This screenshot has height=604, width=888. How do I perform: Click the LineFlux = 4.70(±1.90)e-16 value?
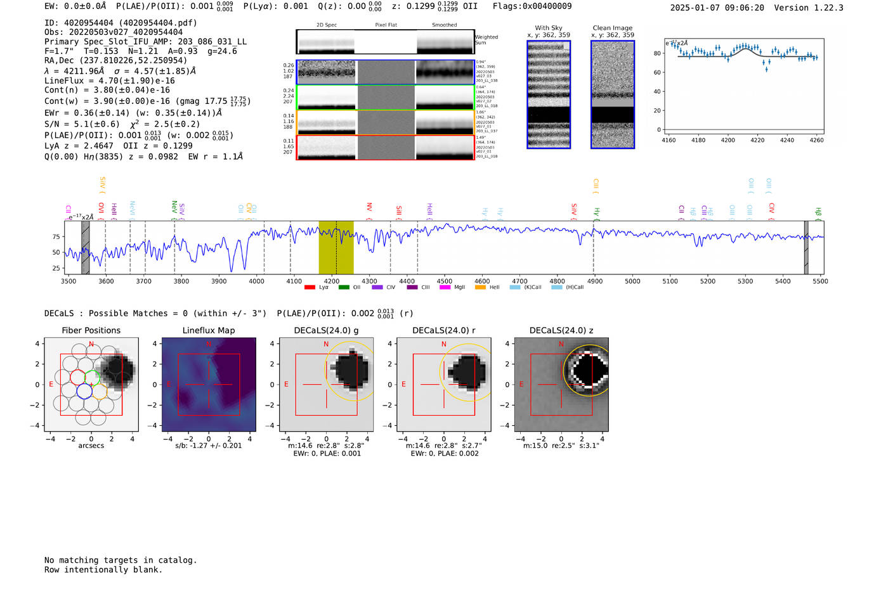point(110,81)
